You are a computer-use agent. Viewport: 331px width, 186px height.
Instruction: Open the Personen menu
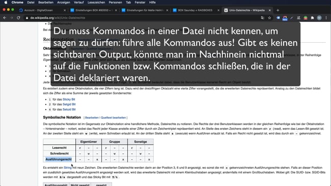pyautogui.click(x=115, y=3)
